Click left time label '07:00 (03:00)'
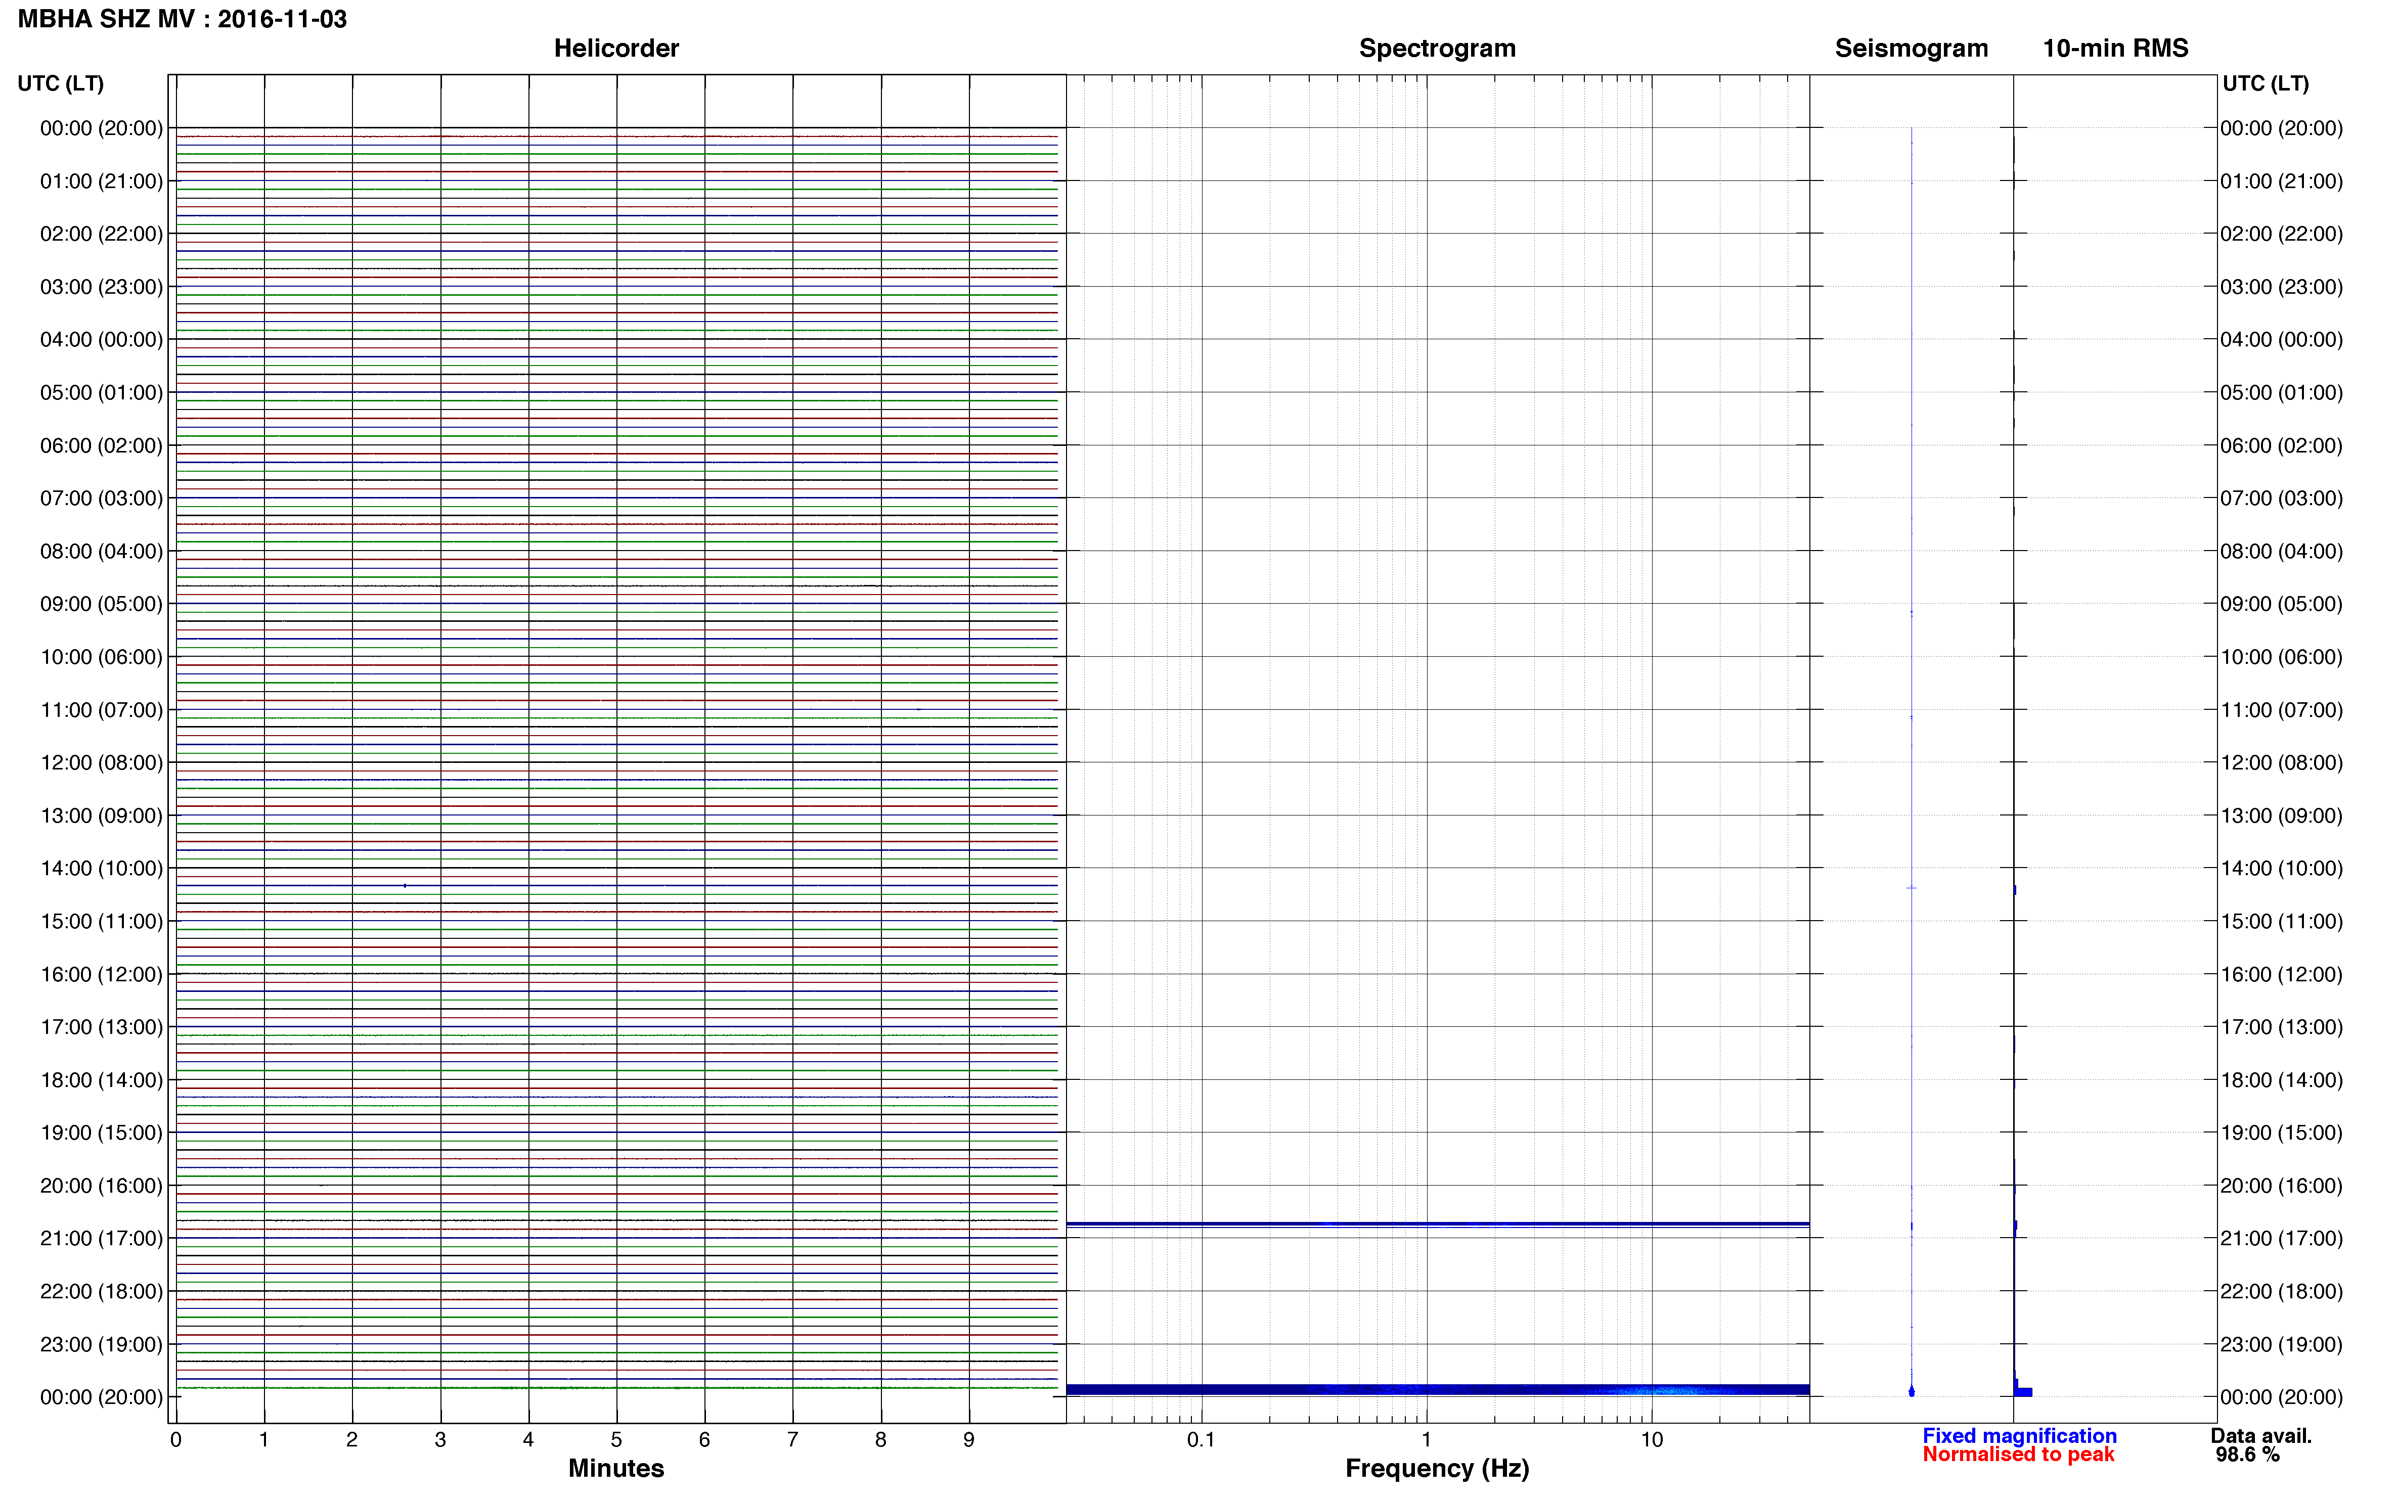Screen dimensions: 2397x1498 click(101, 498)
